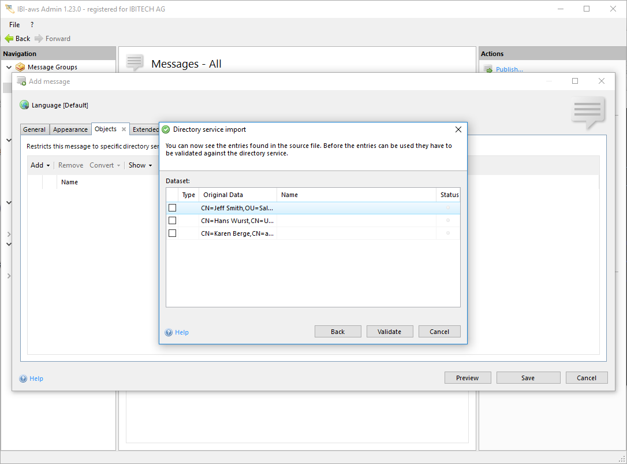Click the Add message window title icon
The image size is (627, 464).
(x=21, y=81)
